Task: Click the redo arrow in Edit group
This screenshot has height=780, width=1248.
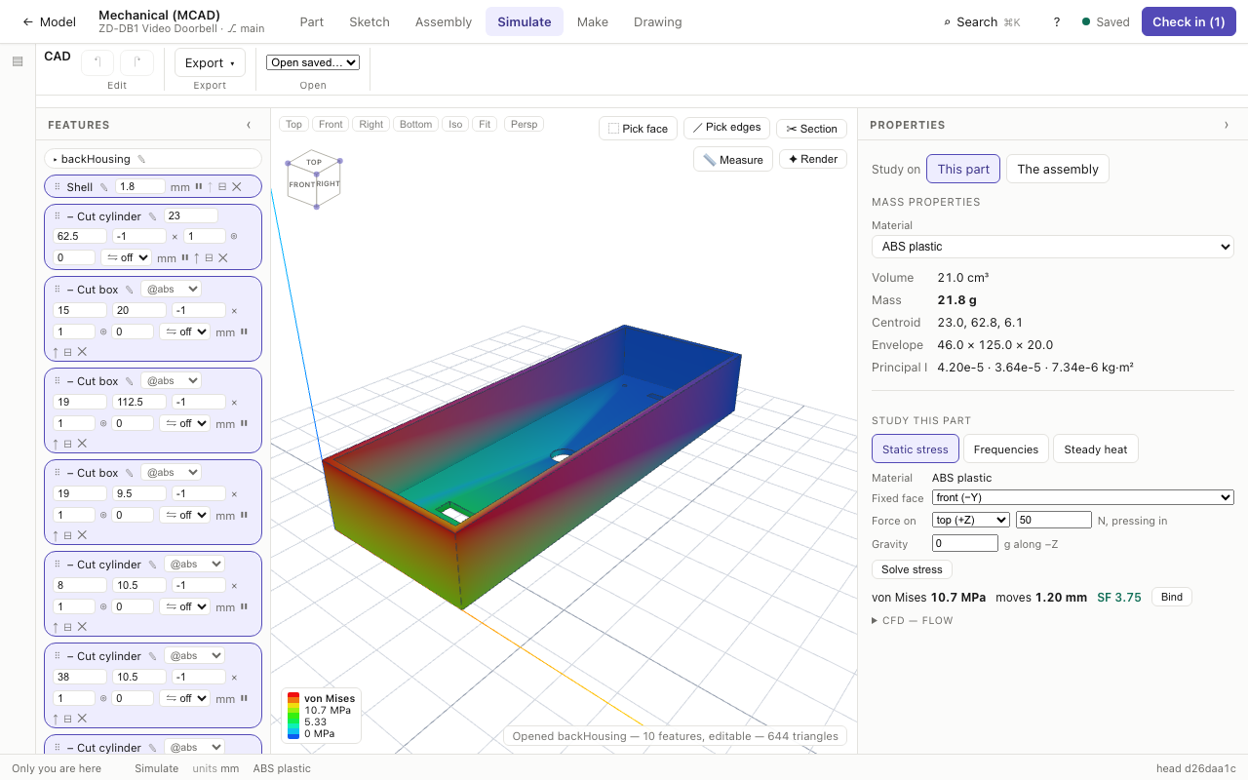Action: (137, 62)
